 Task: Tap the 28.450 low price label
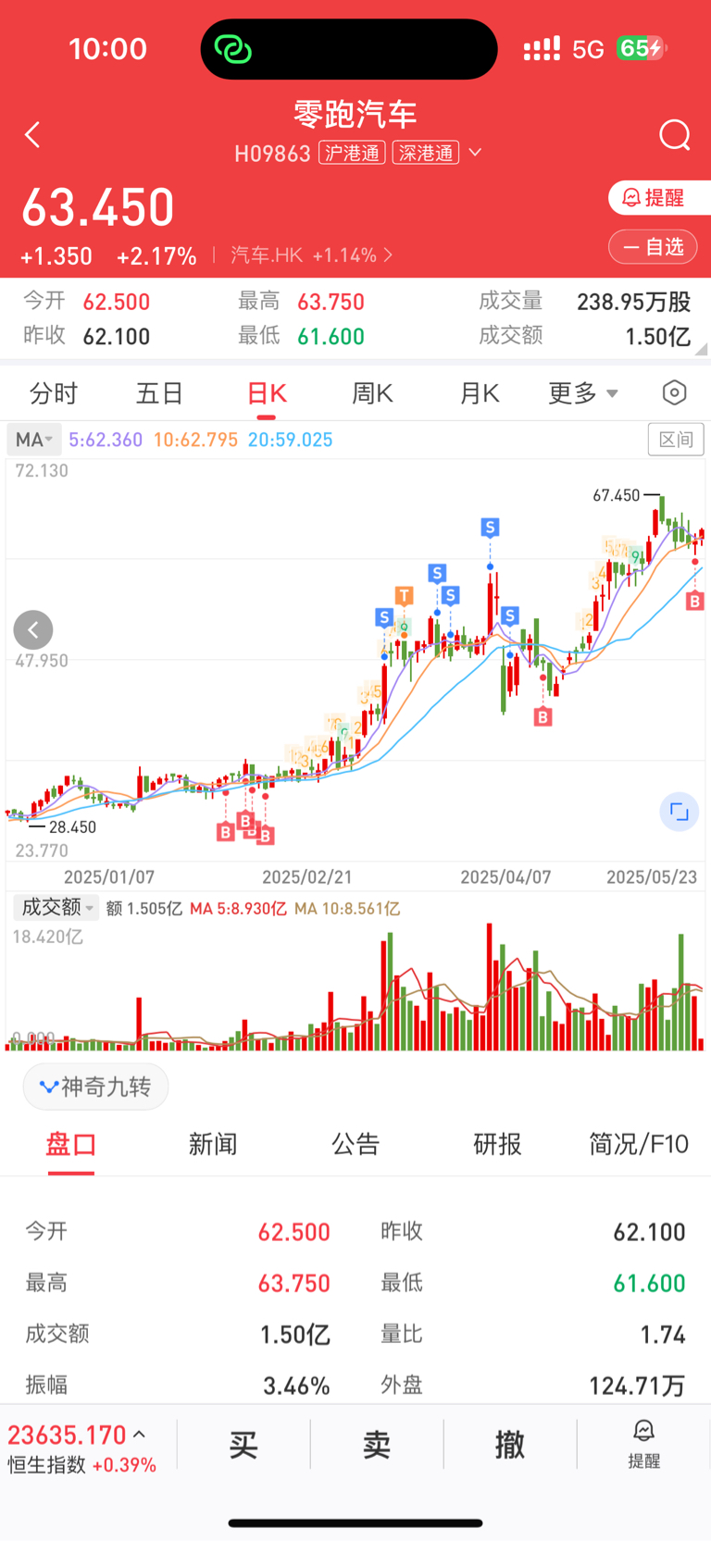point(73,826)
